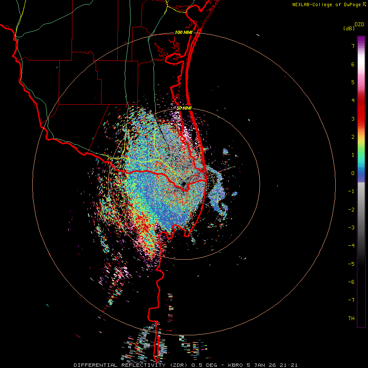Click the [dB] unit label
This screenshot has width=368, height=368.
click(x=349, y=28)
